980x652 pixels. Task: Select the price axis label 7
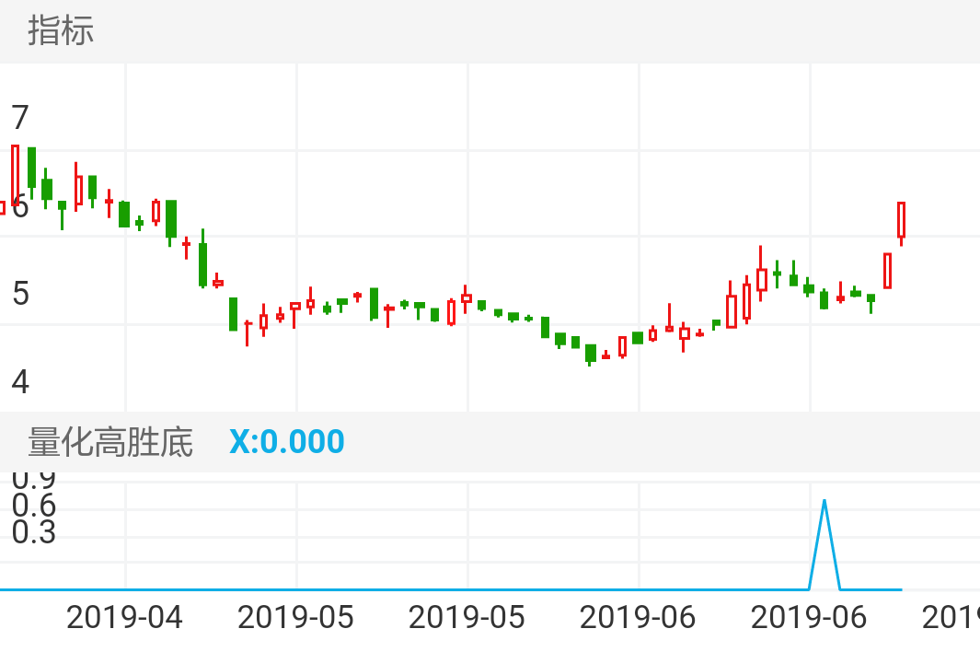coord(20,118)
